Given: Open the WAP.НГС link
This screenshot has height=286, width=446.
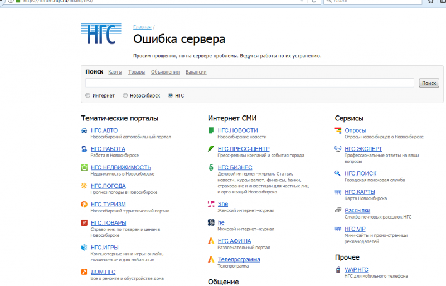Looking at the screenshot, I should (356, 269).
